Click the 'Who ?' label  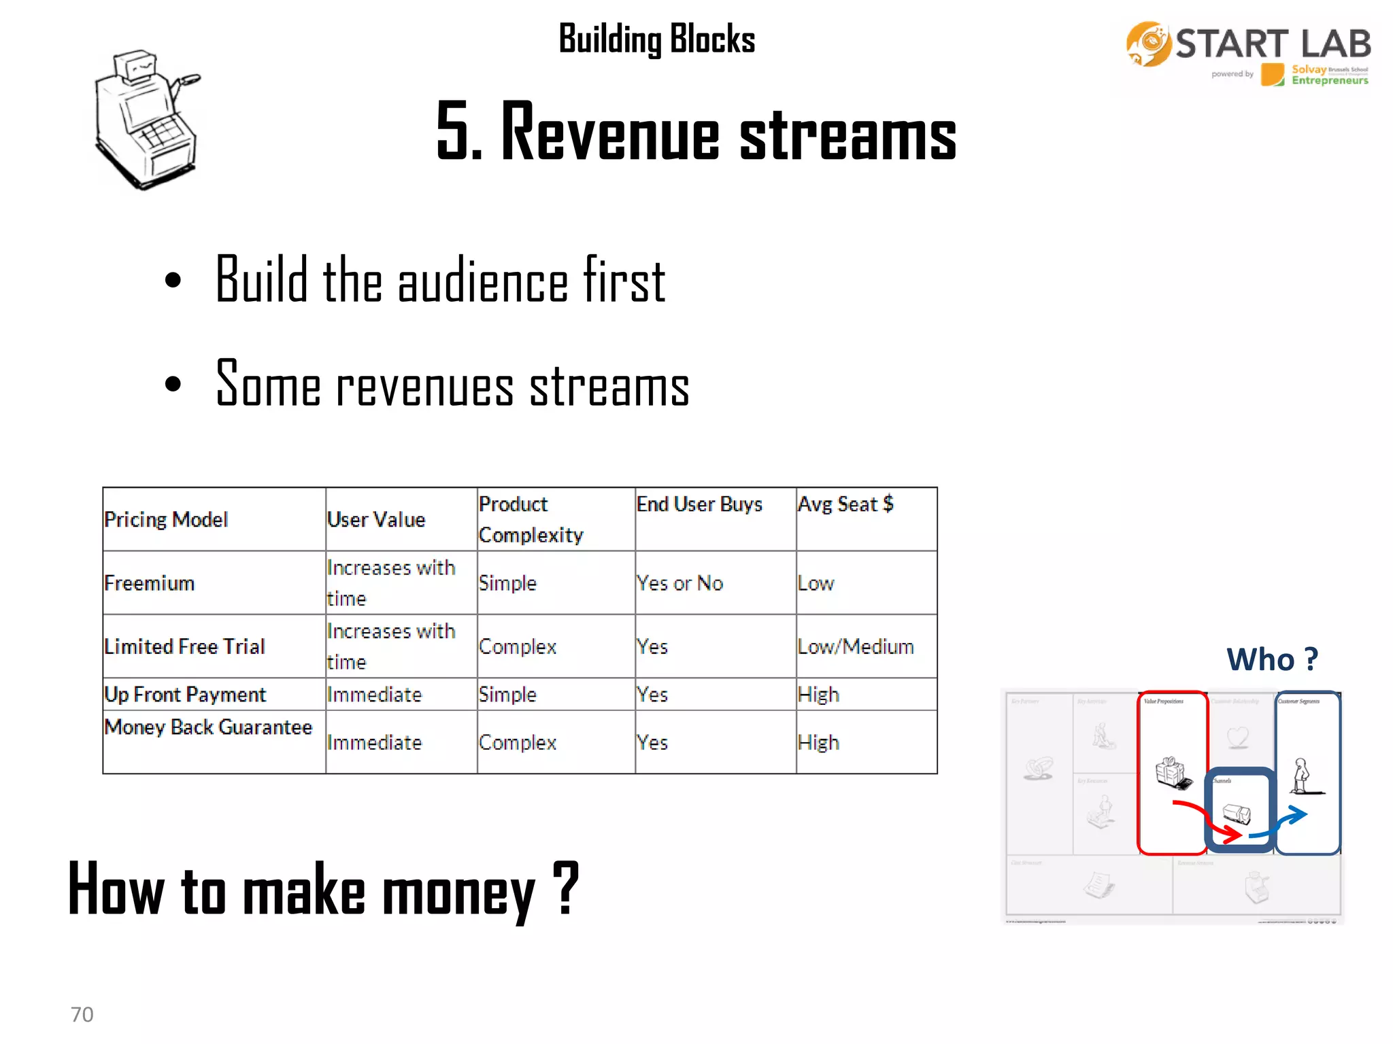pyautogui.click(x=1272, y=659)
